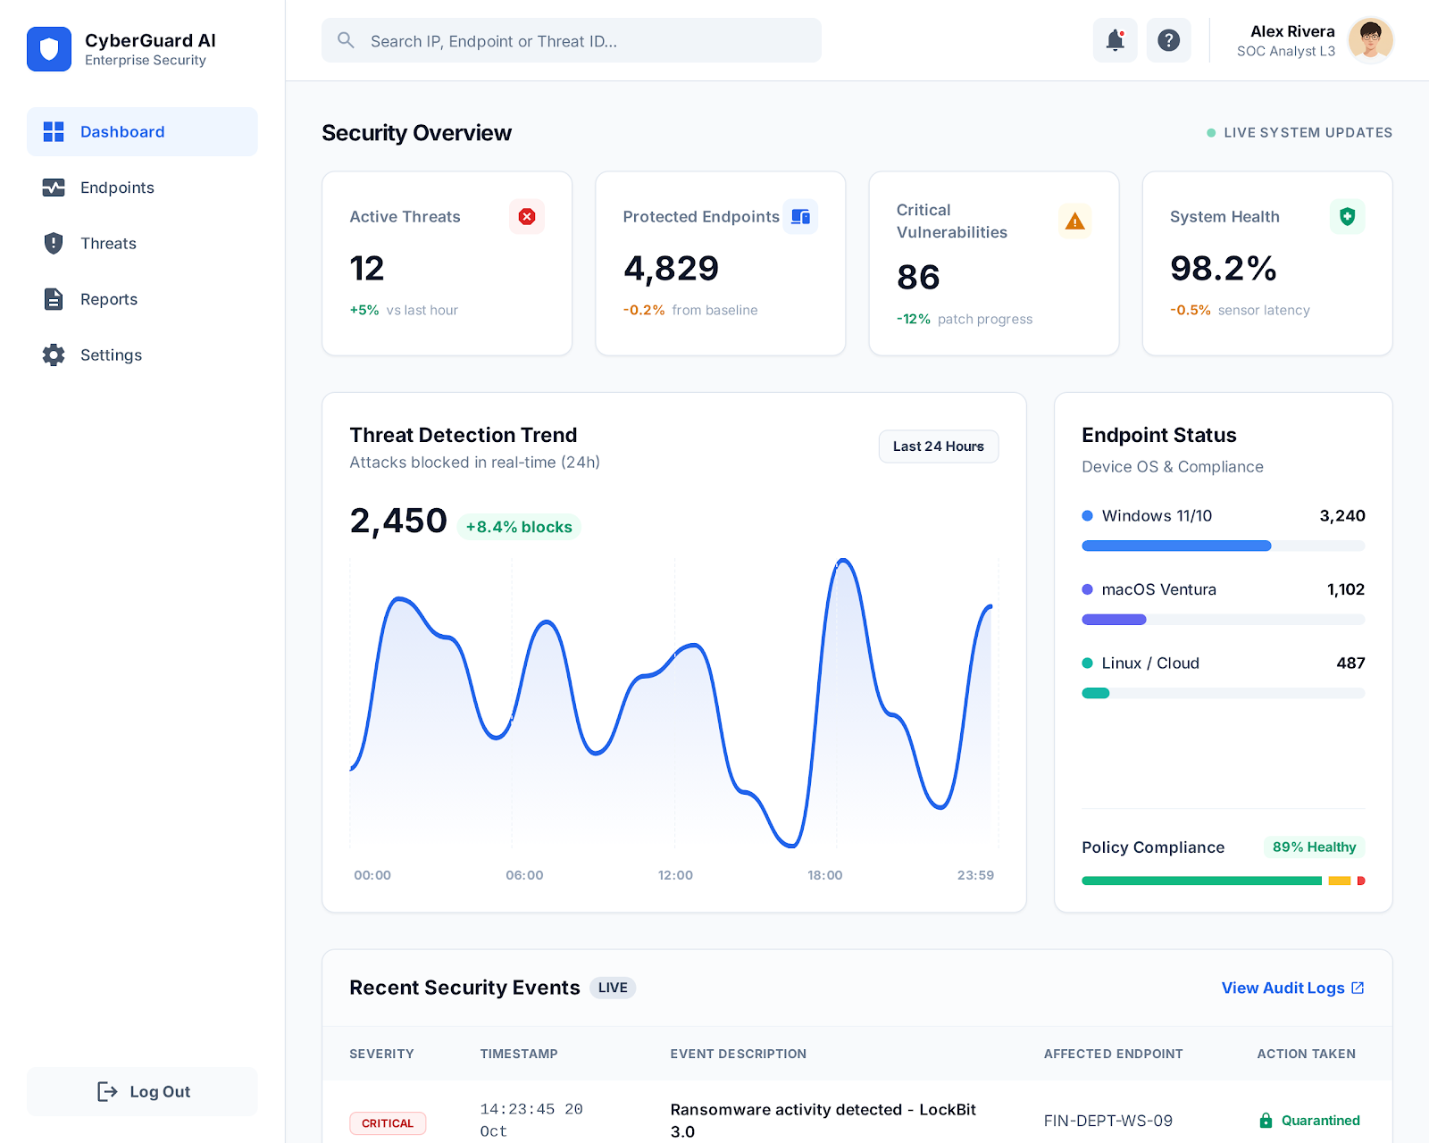This screenshot has width=1429, height=1143.
Task: Click the magnifier icon in search bar
Action: [x=346, y=40]
